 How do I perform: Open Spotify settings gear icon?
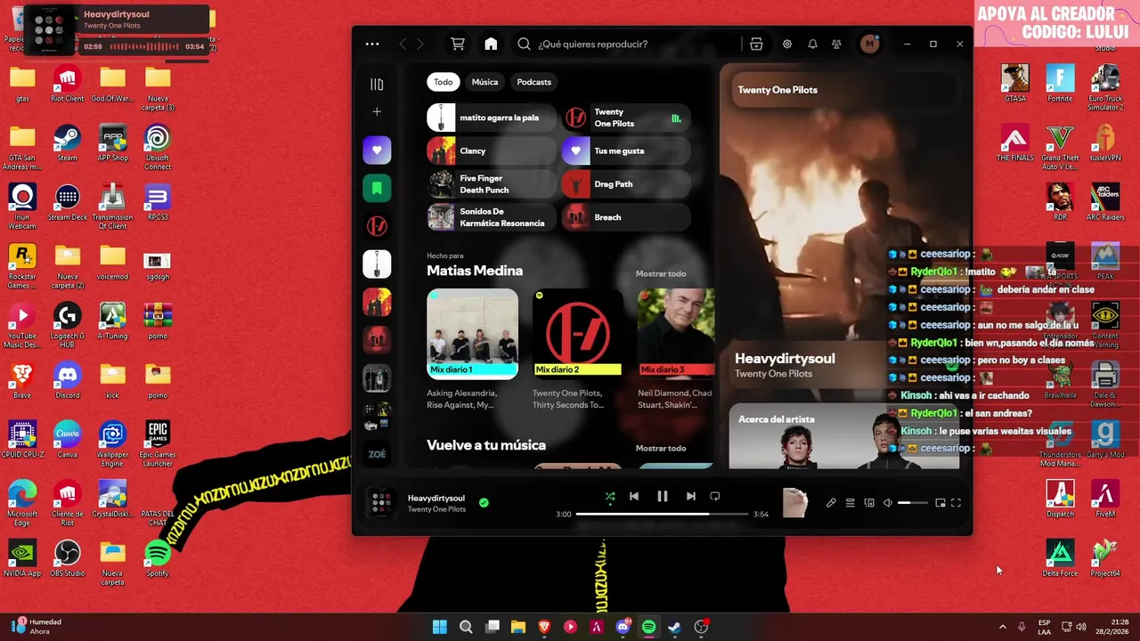click(x=787, y=44)
